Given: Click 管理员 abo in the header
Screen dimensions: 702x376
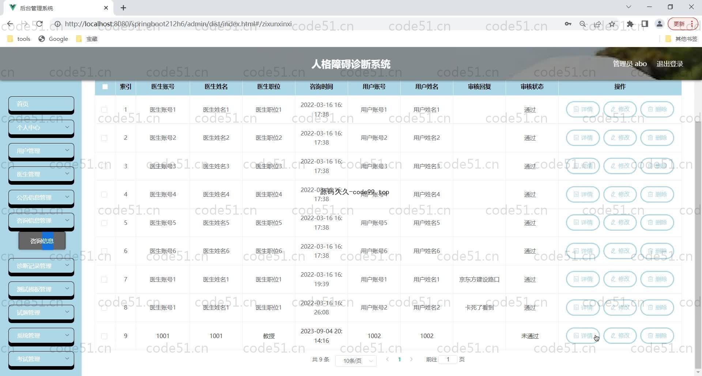Looking at the screenshot, I should (630, 64).
